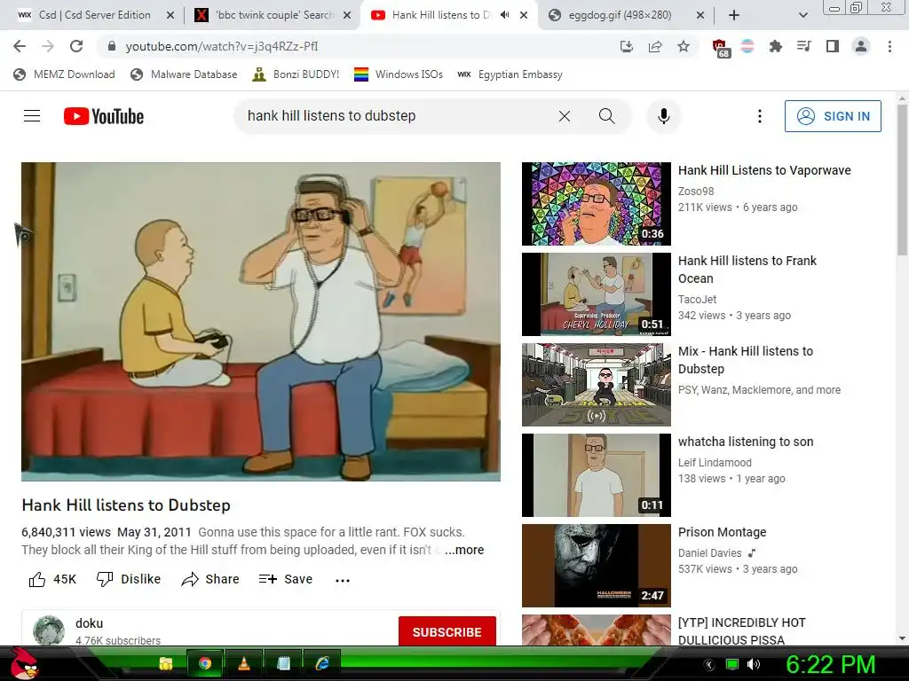909x681 pixels.
Task: Click the address bar URL
Action: coord(222,46)
